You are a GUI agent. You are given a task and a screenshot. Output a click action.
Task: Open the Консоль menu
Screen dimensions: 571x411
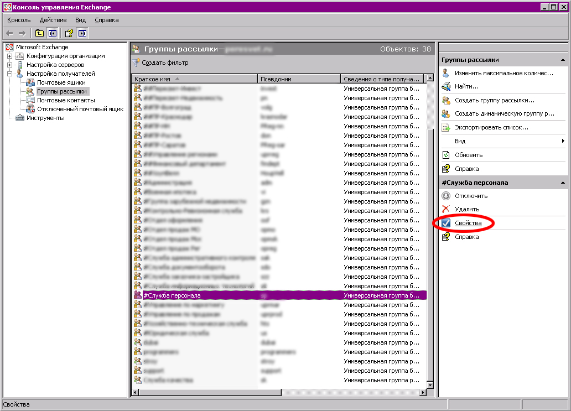coord(19,20)
